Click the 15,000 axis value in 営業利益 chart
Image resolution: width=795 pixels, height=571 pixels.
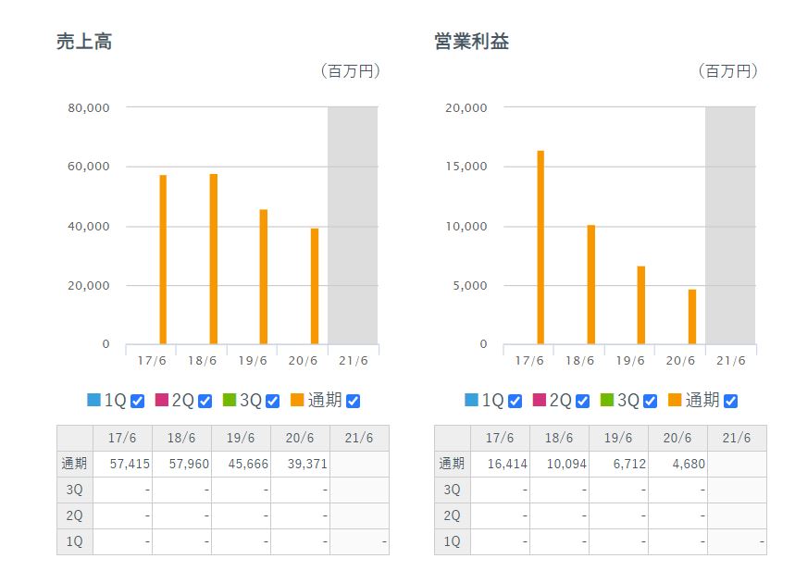[x=466, y=167]
